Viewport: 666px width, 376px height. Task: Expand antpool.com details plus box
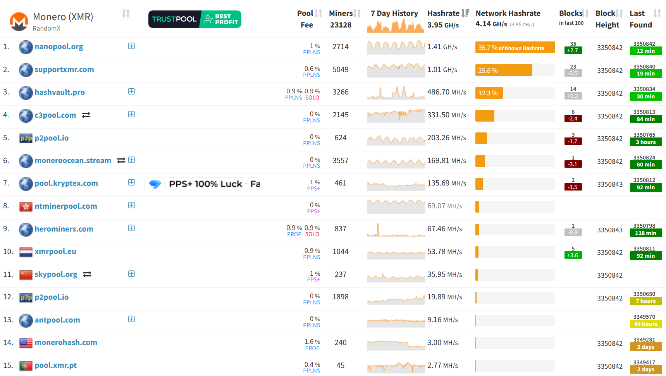point(131,319)
